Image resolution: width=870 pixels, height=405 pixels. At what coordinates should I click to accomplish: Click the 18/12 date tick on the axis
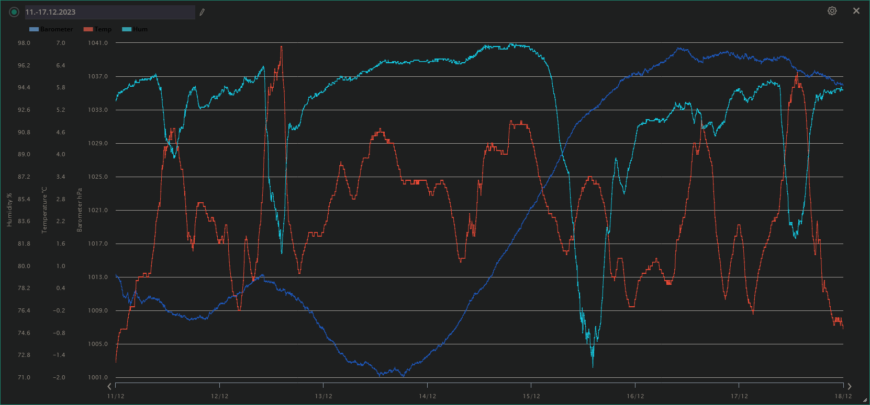(843, 396)
